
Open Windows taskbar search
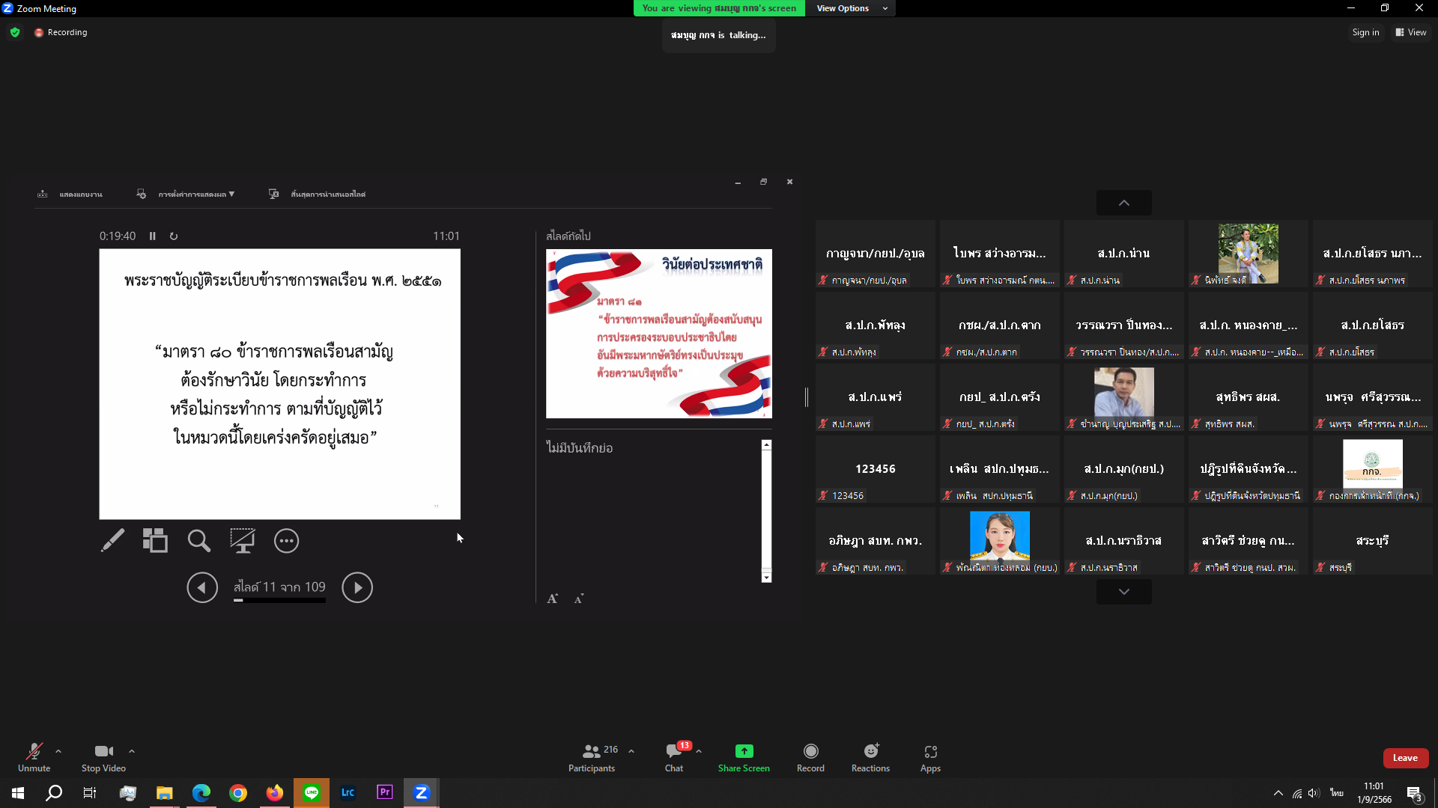(54, 793)
